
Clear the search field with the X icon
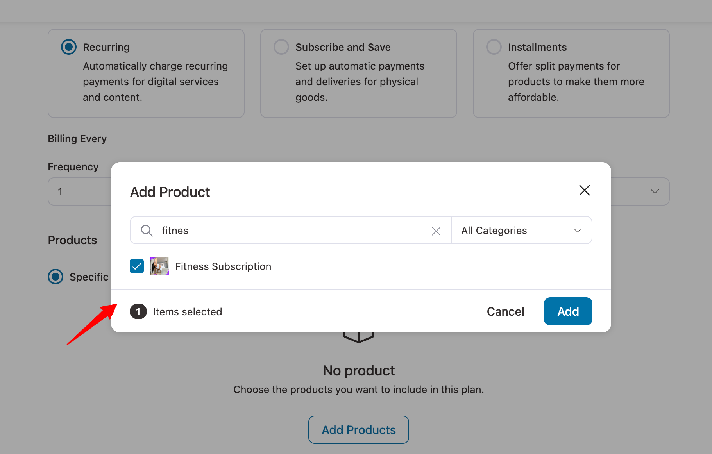coord(436,231)
